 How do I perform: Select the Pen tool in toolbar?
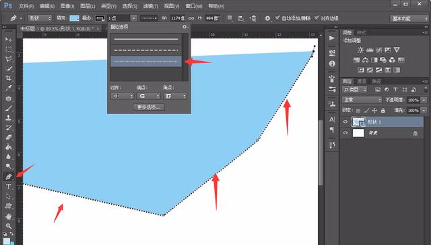tap(9, 177)
